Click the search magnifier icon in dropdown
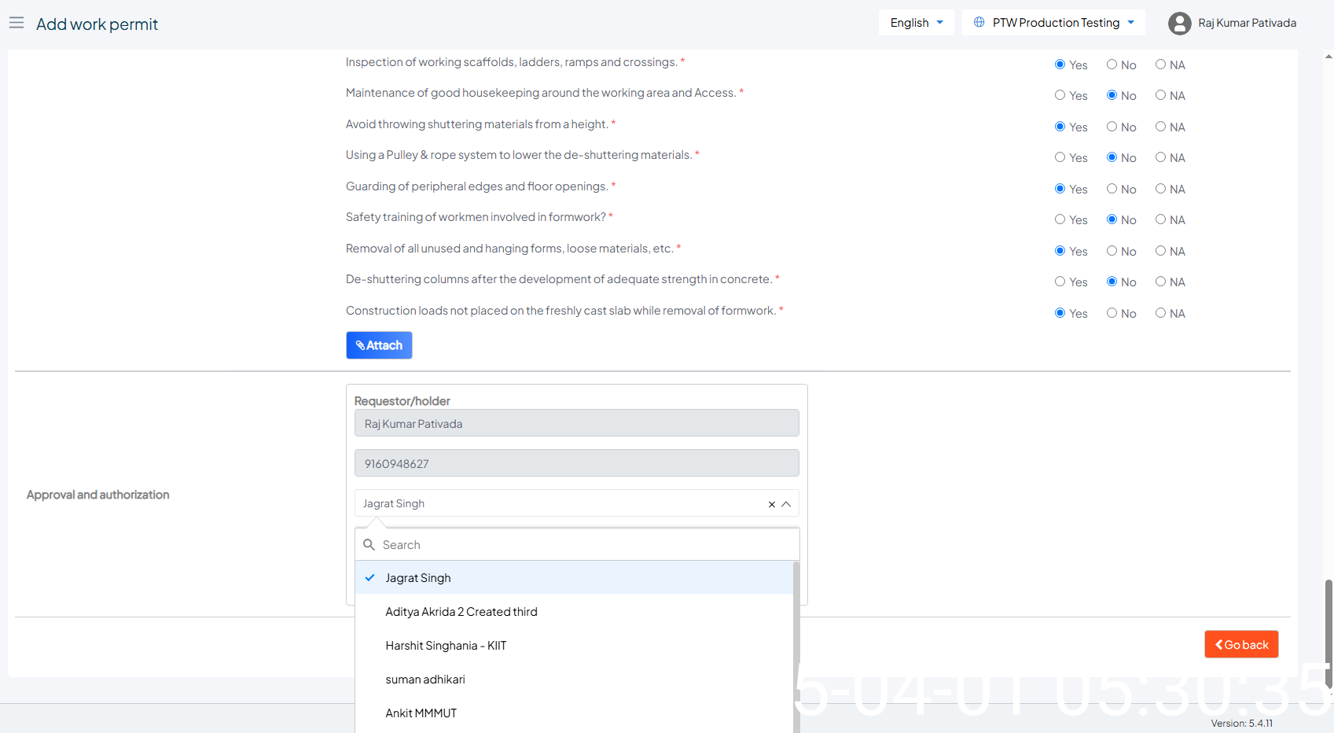The height and width of the screenshot is (733, 1334). [369, 544]
